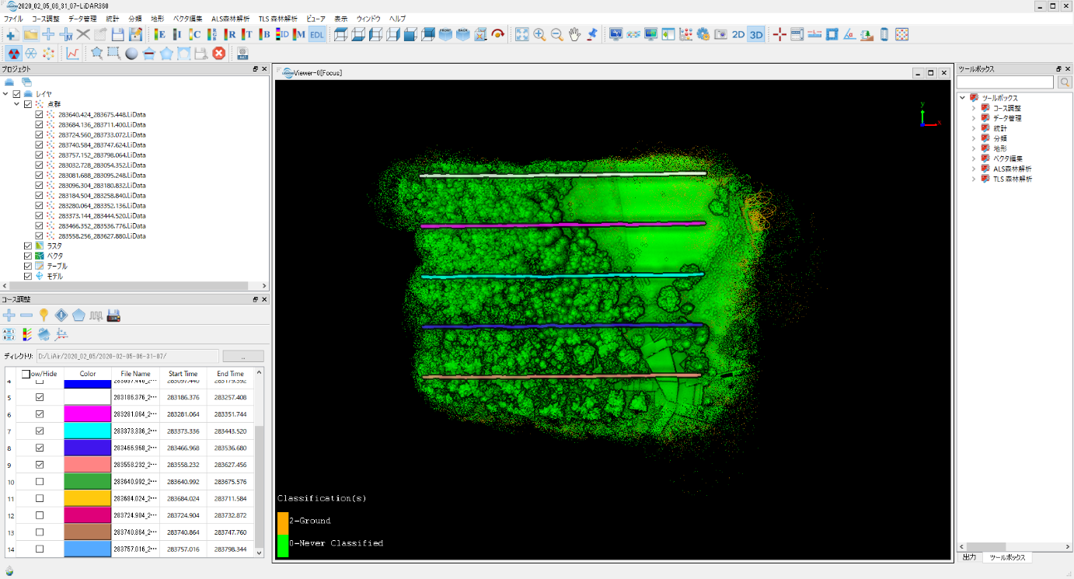Toggle the ラスタ layer checkbox
Screen dimensions: 1074x579
coord(28,246)
